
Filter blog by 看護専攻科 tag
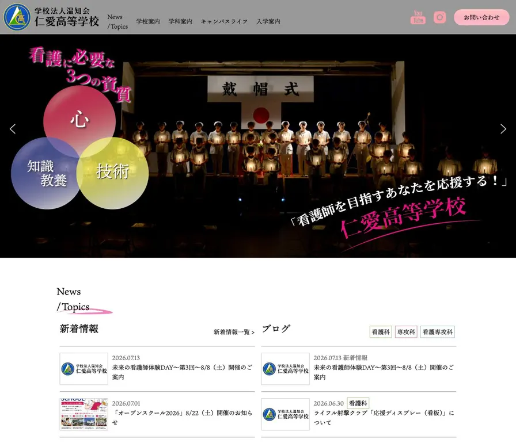pos(438,332)
